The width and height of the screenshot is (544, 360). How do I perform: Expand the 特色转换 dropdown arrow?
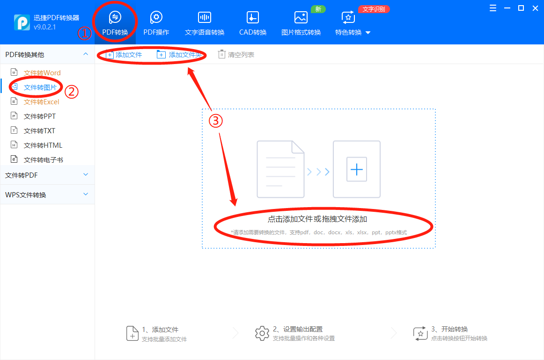click(x=368, y=33)
